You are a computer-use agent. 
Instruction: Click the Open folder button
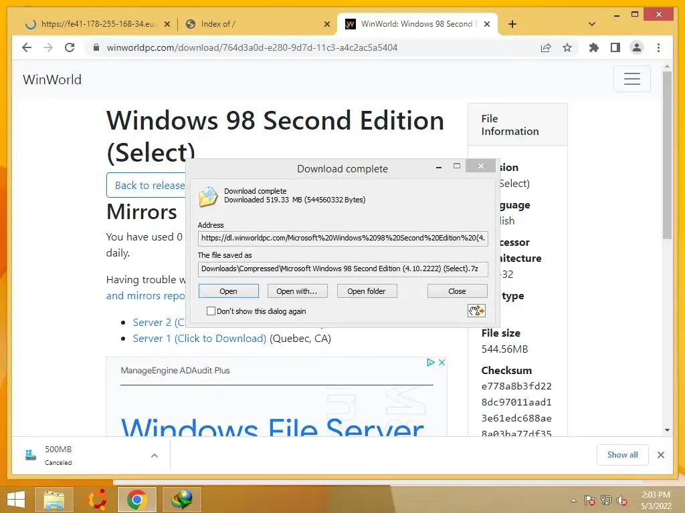(367, 291)
